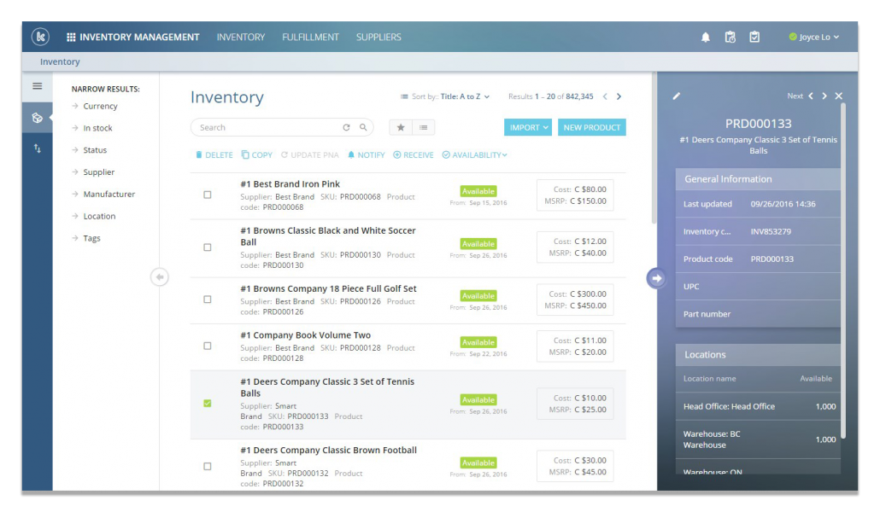
Task: Open the calendar icon in top bar
Action: pyautogui.click(x=730, y=37)
